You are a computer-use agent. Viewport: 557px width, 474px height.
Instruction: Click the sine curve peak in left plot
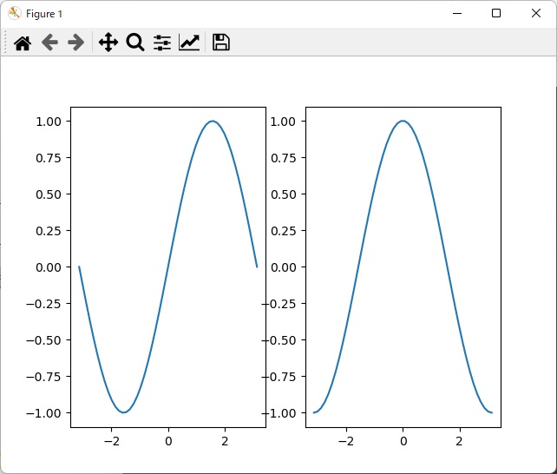click(x=213, y=122)
